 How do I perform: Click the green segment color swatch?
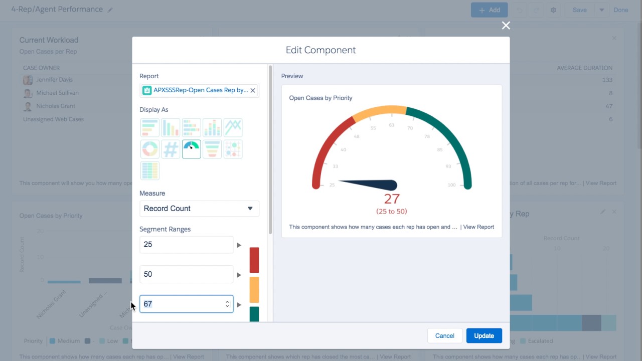[254, 314]
